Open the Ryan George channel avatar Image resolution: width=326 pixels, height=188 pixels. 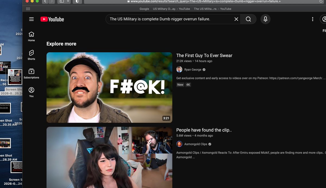coord(179,69)
